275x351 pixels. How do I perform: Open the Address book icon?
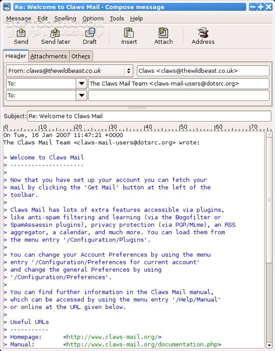tap(203, 33)
